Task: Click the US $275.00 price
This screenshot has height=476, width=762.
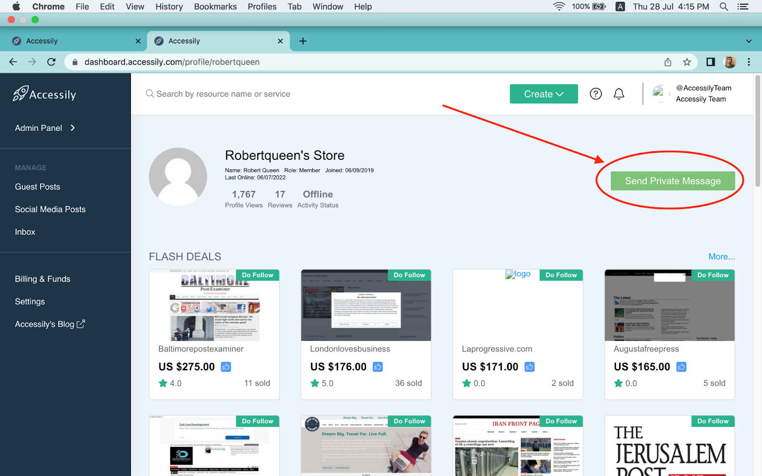Action: [x=187, y=367]
